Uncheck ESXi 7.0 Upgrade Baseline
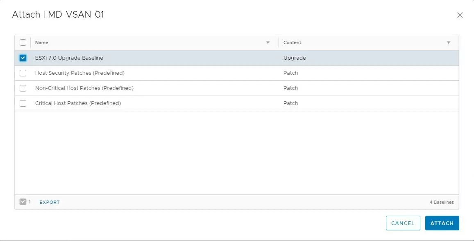 click(23, 58)
